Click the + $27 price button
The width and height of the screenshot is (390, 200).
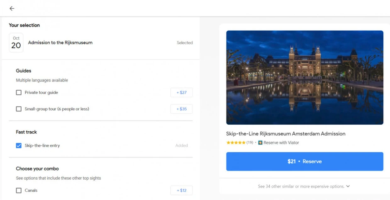pos(181,93)
